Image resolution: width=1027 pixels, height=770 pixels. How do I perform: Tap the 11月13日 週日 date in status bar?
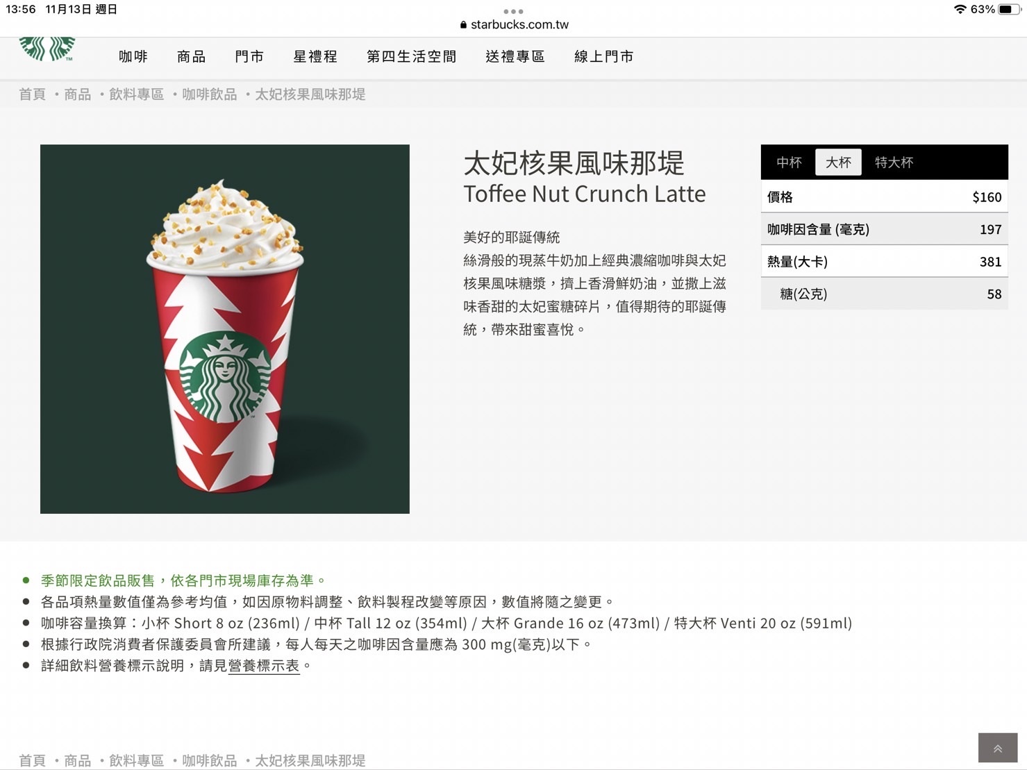81,9
